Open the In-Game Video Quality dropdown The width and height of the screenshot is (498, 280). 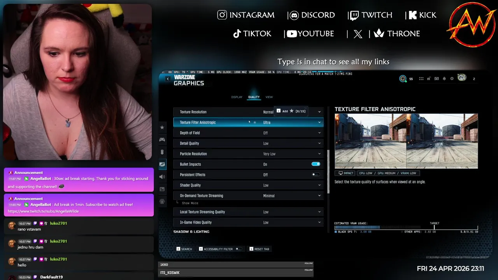click(x=249, y=222)
